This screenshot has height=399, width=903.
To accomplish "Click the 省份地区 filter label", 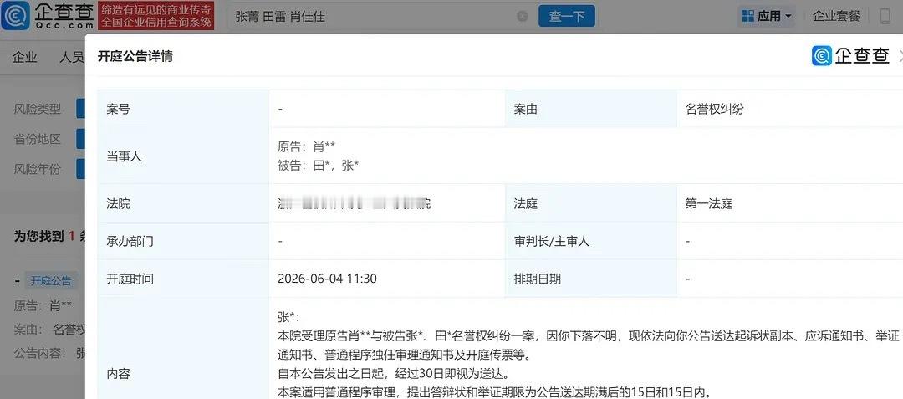I will pos(38,139).
